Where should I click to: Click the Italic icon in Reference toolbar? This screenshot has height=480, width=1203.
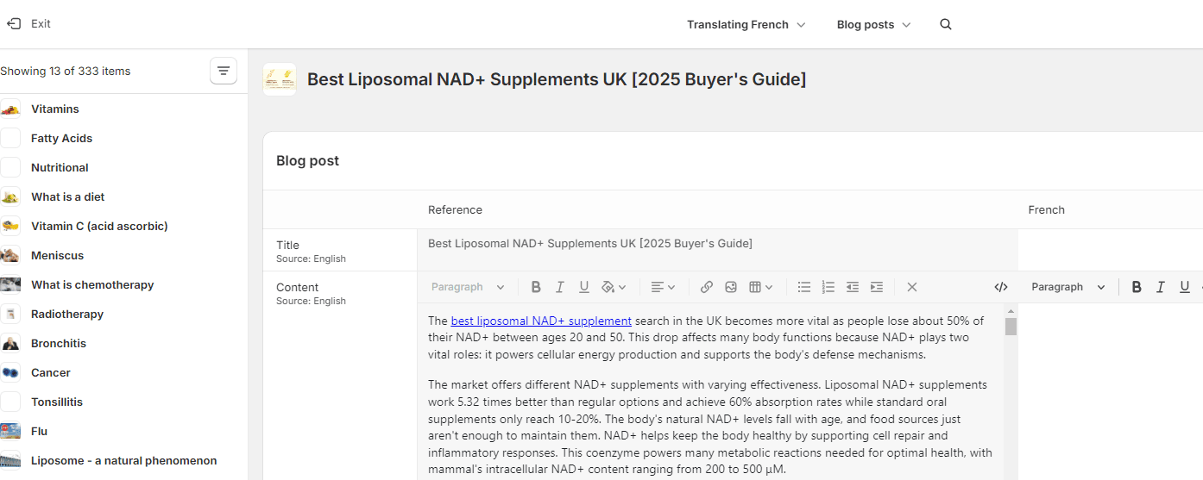[x=560, y=287]
